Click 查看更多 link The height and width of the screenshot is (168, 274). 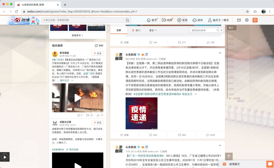77,35
